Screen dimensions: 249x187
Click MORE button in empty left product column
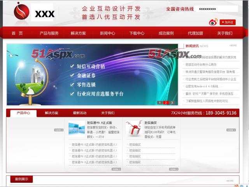[59, 130]
